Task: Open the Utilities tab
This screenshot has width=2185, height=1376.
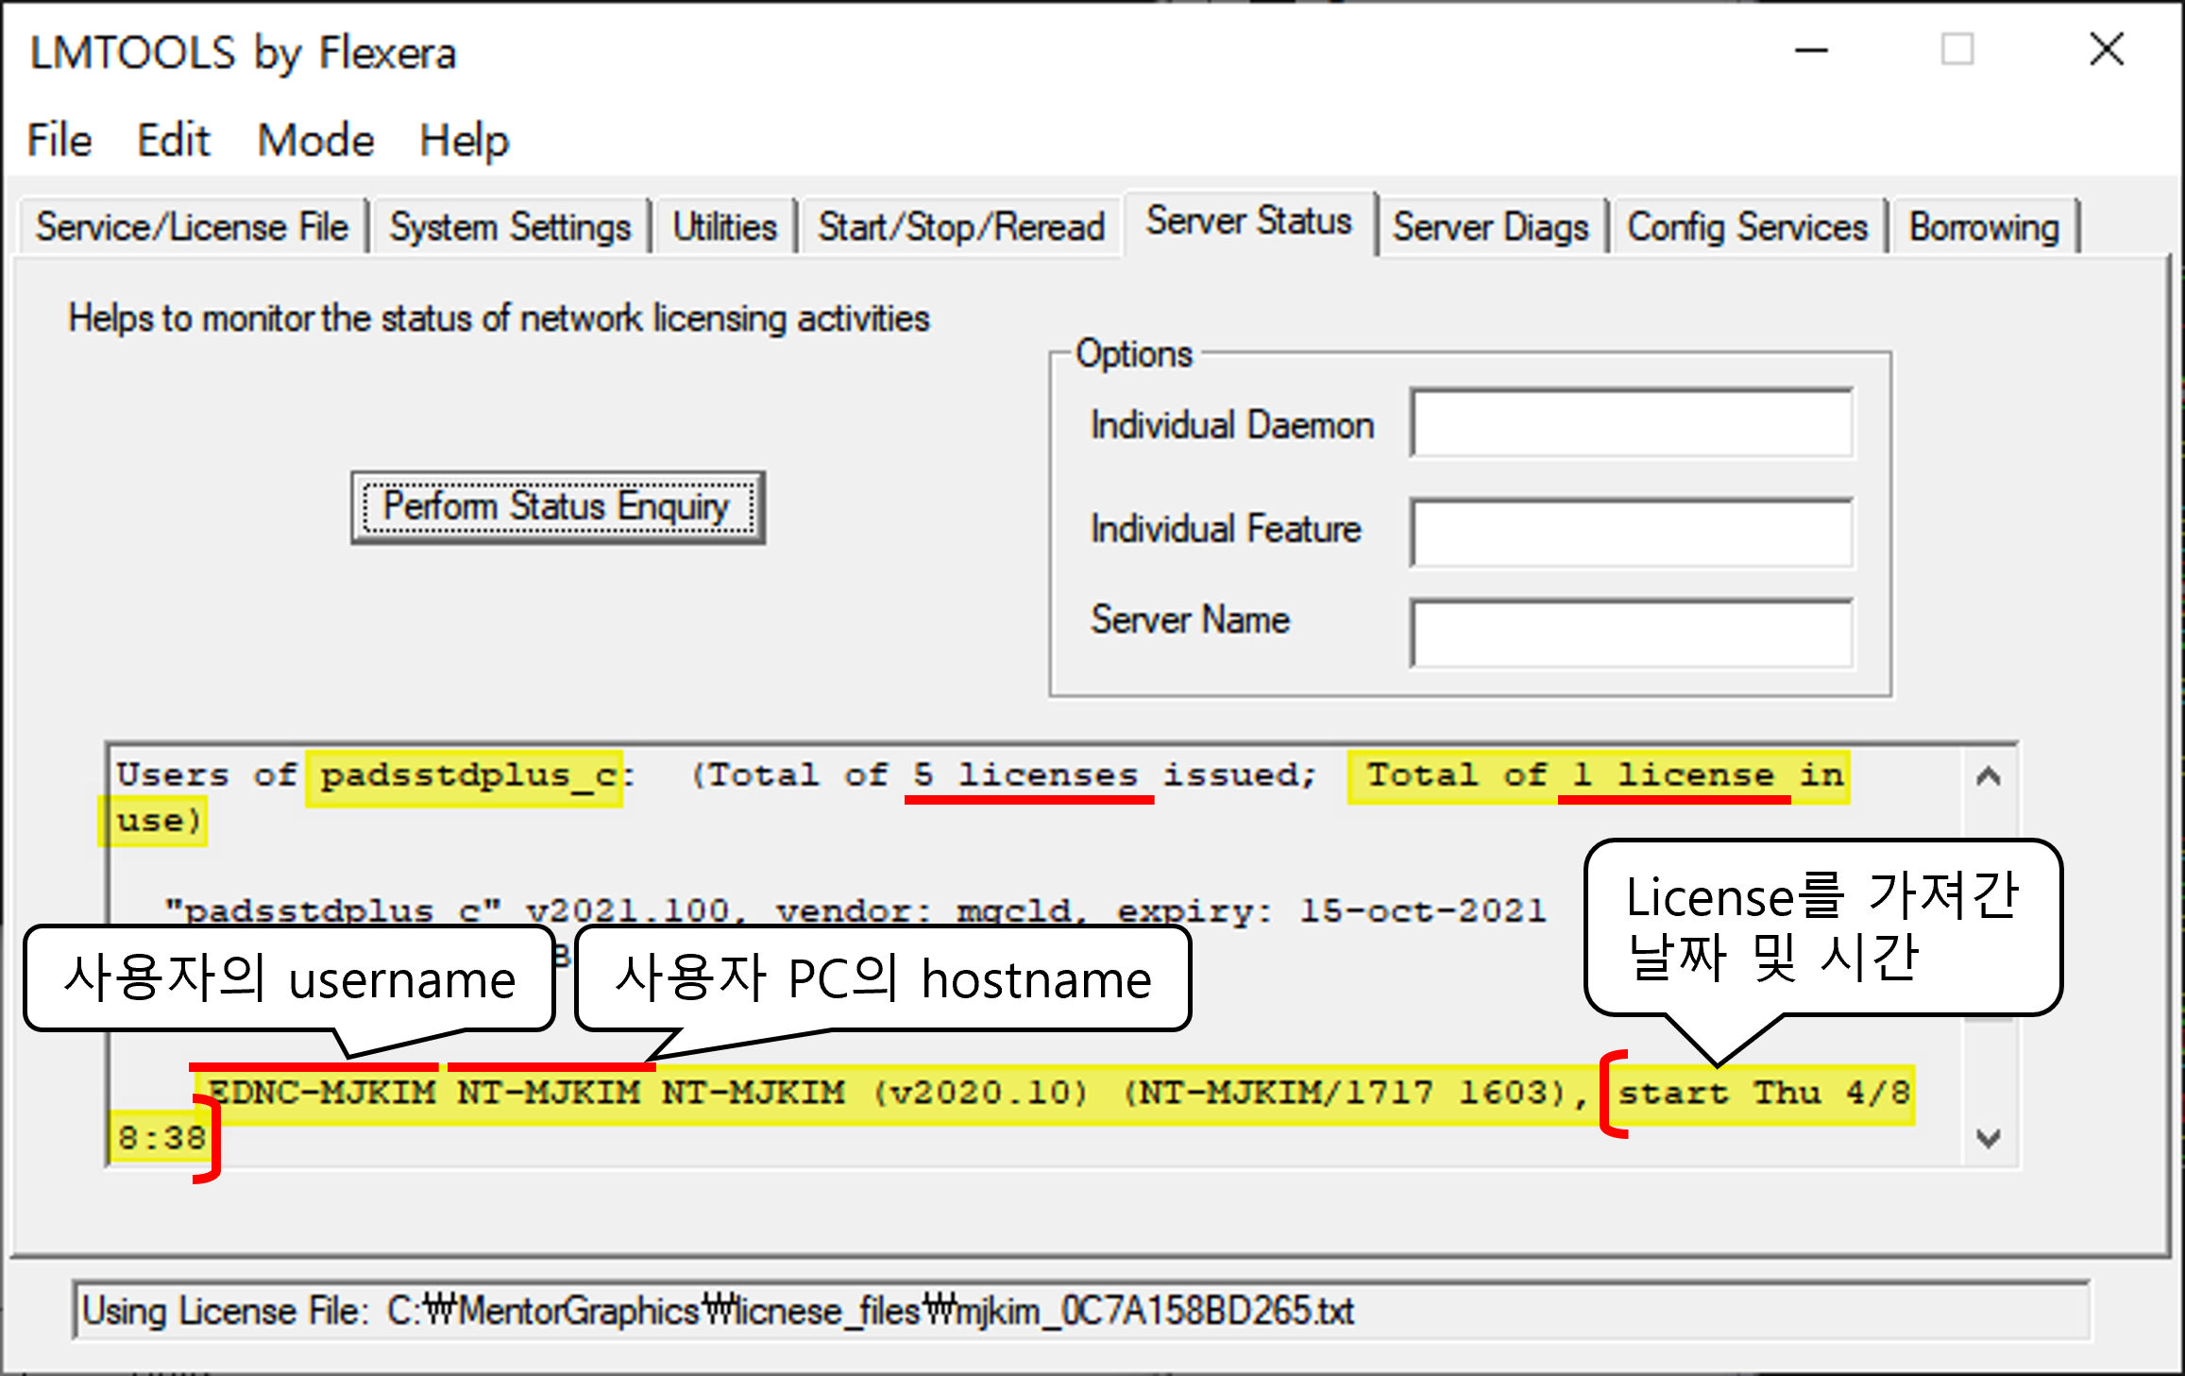Action: [x=724, y=228]
